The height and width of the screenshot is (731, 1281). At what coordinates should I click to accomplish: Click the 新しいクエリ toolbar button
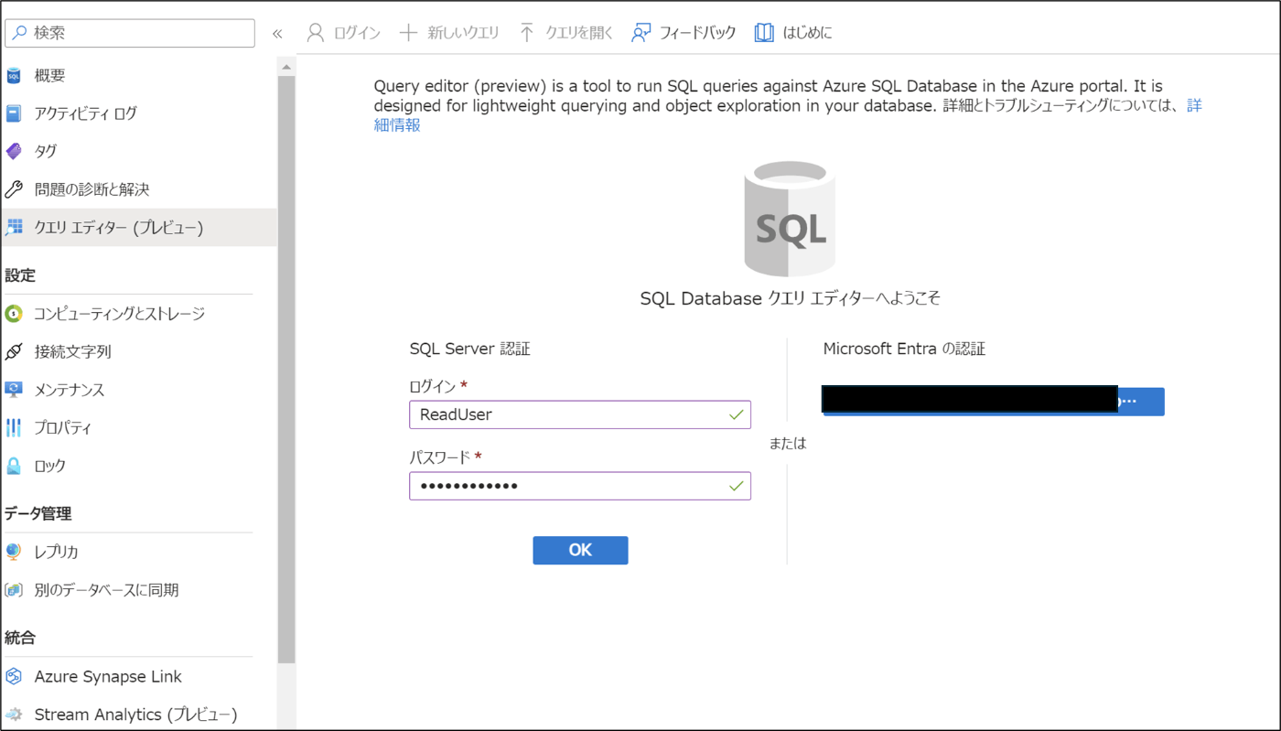449,33
